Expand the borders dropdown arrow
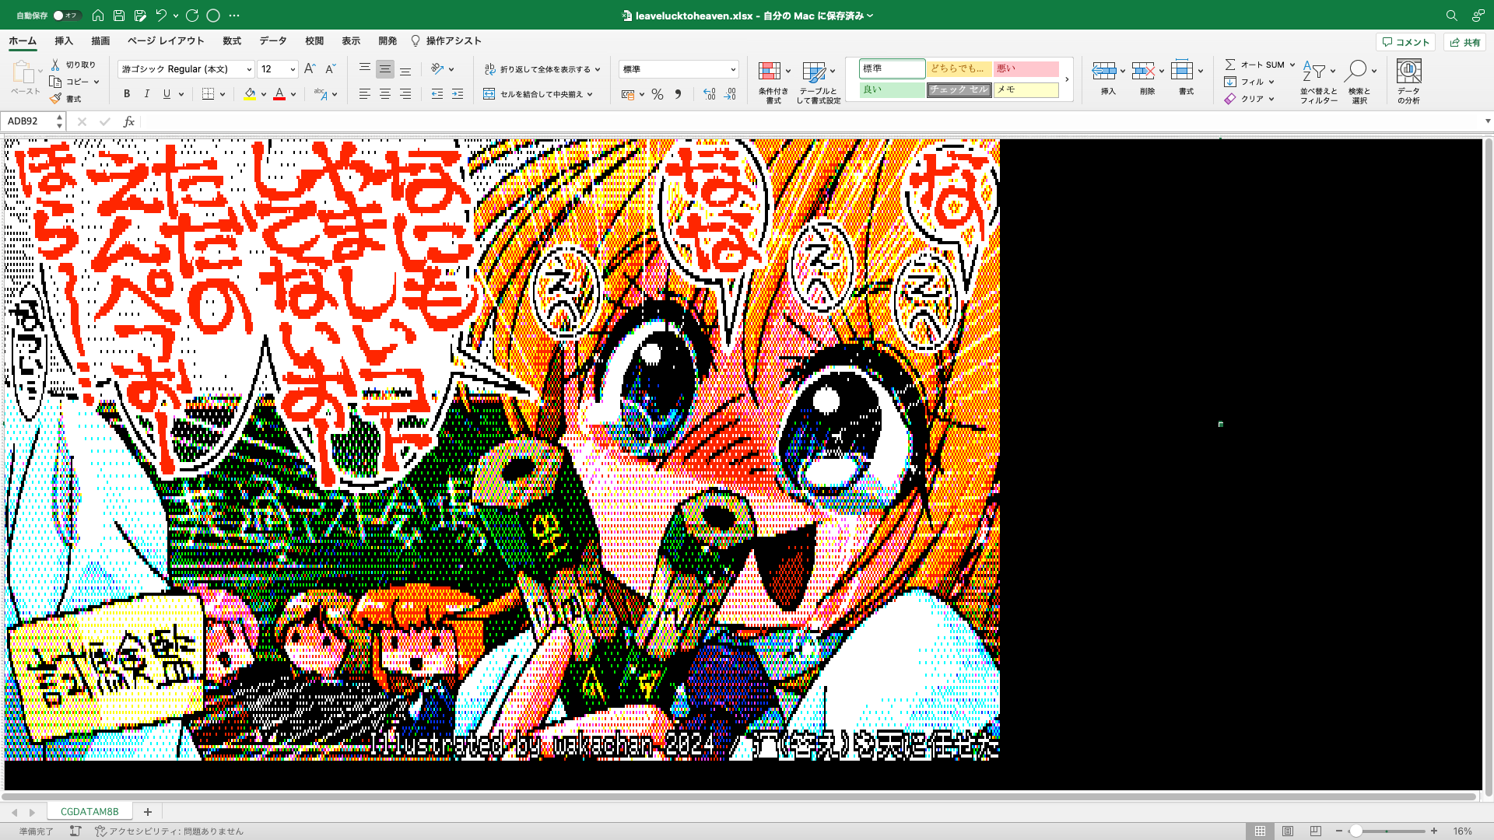The height and width of the screenshot is (840, 1494). (223, 94)
